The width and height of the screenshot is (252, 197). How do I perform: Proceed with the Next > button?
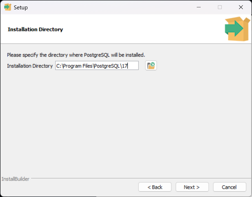pos(192,187)
